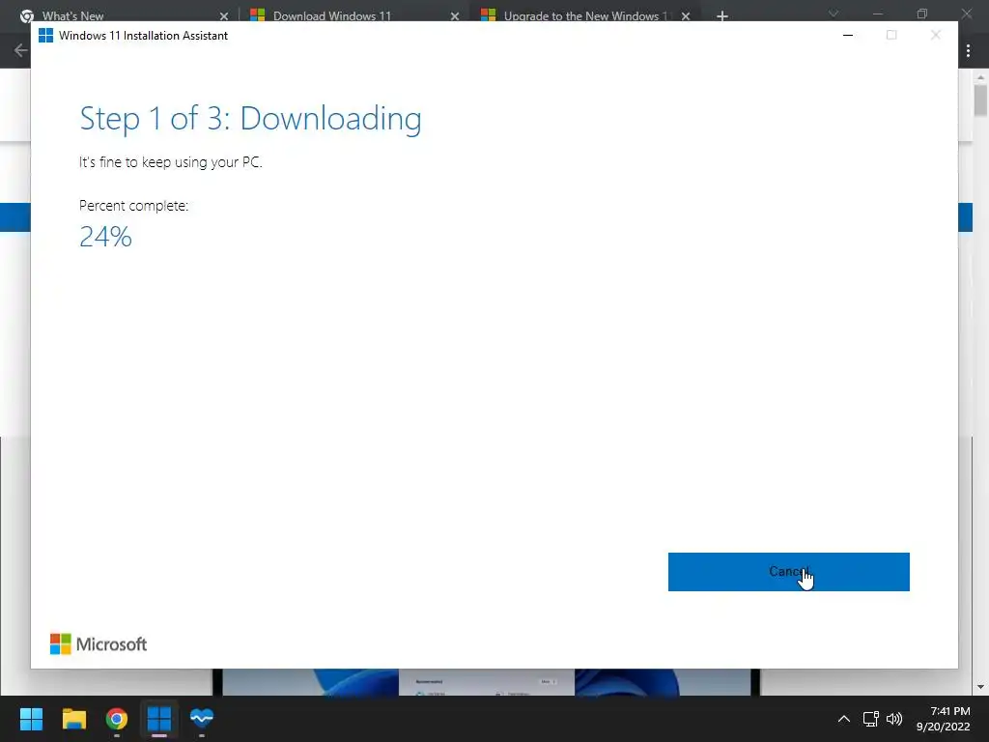Open the Windows Start menu
The width and height of the screenshot is (989, 742).
tap(31, 719)
